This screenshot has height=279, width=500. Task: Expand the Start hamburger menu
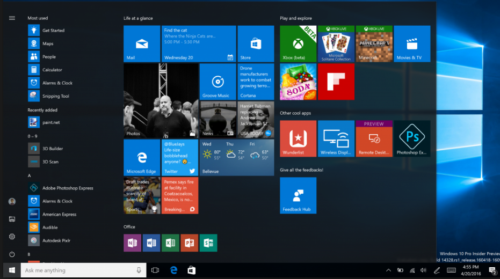pyautogui.click(x=12, y=18)
